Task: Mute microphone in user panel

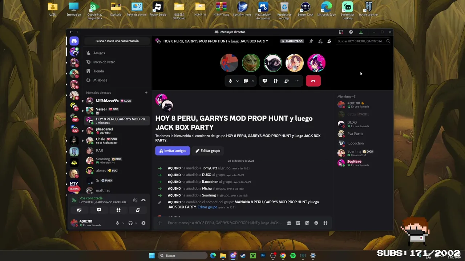Action: pyautogui.click(x=117, y=223)
